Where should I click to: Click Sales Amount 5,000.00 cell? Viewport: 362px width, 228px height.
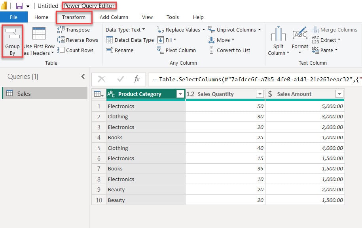[305, 106]
